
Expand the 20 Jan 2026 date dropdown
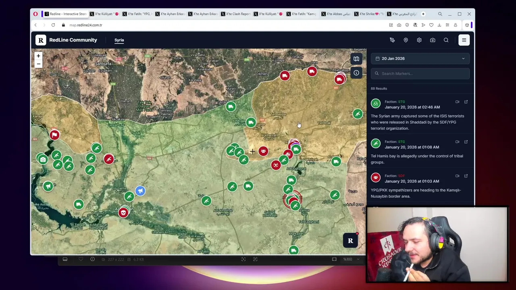click(x=420, y=58)
